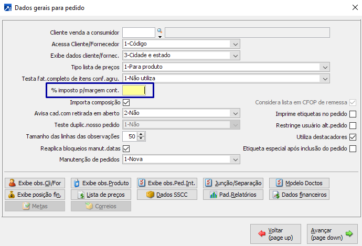Open Lista de preços button
The image size is (362, 246).
point(101,195)
